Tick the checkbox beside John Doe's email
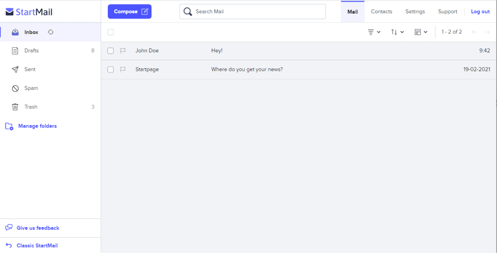The height and width of the screenshot is (253, 497). 110,50
